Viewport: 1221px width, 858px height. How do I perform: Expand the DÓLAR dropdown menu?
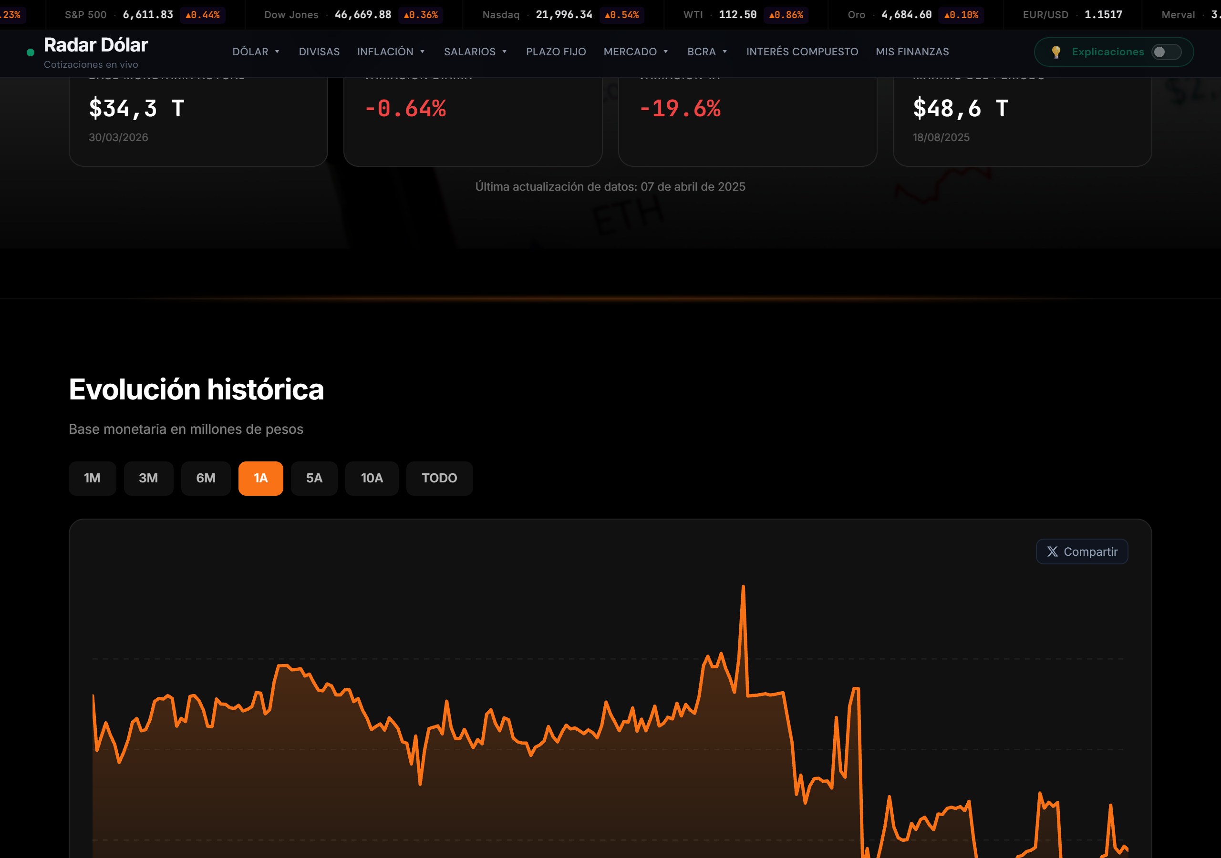[256, 51]
